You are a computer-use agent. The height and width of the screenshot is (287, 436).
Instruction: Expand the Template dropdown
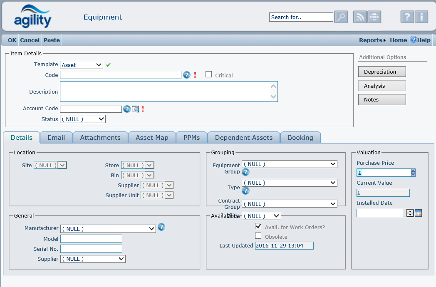82,65
